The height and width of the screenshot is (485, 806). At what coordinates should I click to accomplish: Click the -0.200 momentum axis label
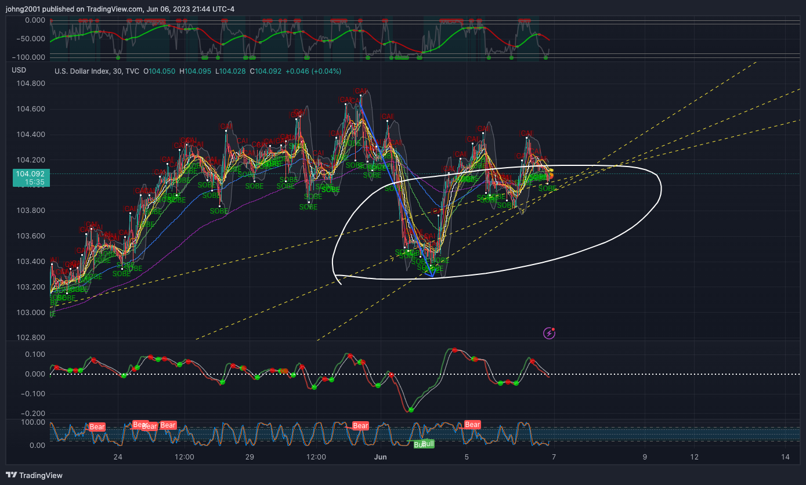click(34, 414)
